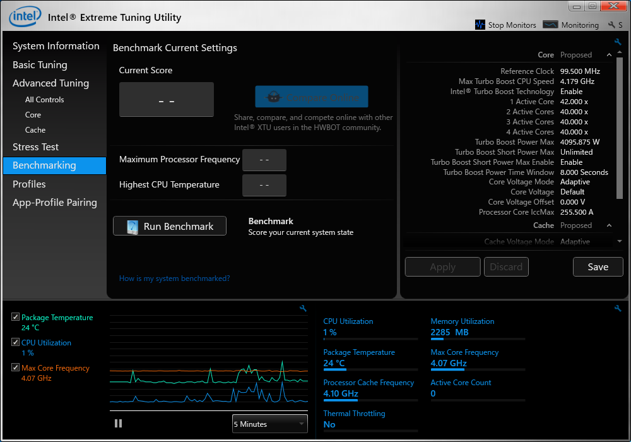This screenshot has height=442, width=631.
Task: Click Monitoring label in toolbar
Action: pyautogui.click(x=580, y=25)
